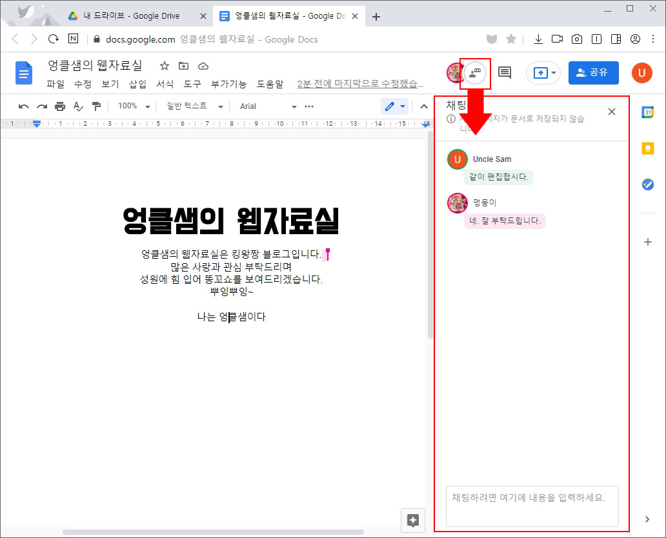Open the browser downloads icon

point(538,39)
